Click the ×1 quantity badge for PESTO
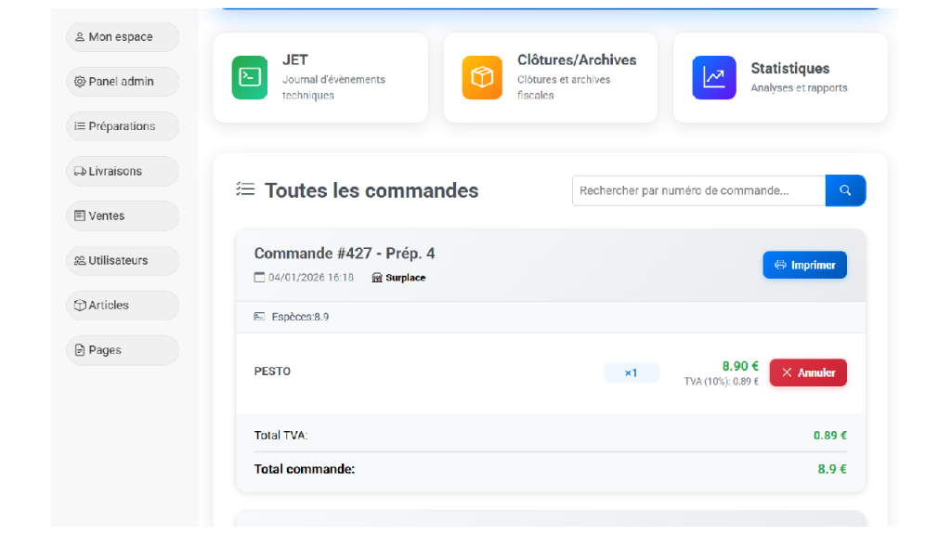The image size is (951, 535). pyautogui.click(x=631, y=372)
